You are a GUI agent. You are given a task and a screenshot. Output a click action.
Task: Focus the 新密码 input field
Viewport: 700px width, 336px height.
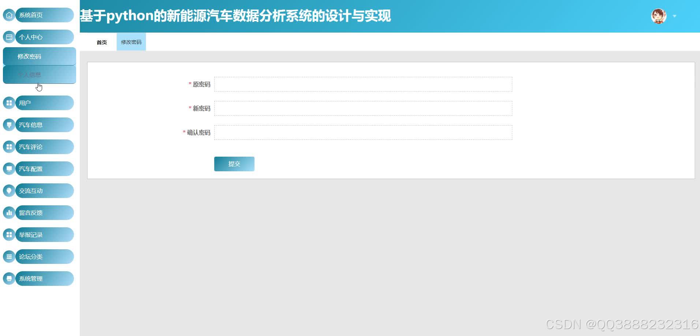click(363, 108)
